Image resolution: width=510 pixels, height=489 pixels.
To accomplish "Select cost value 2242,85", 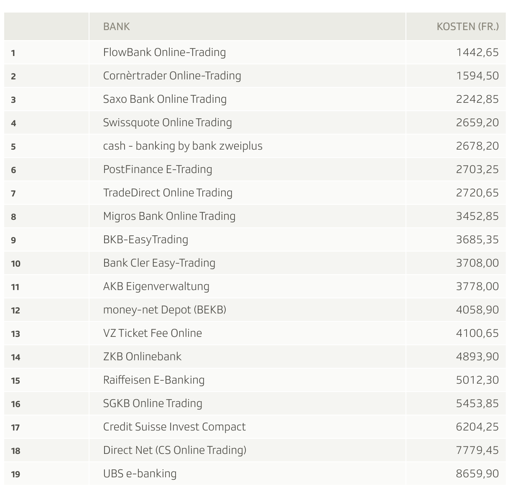I will (477, 99).
